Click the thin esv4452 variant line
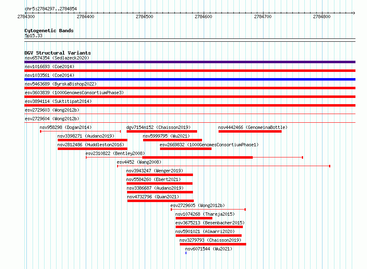This screenshot has width=367, height=269. (x=223, y=166)
